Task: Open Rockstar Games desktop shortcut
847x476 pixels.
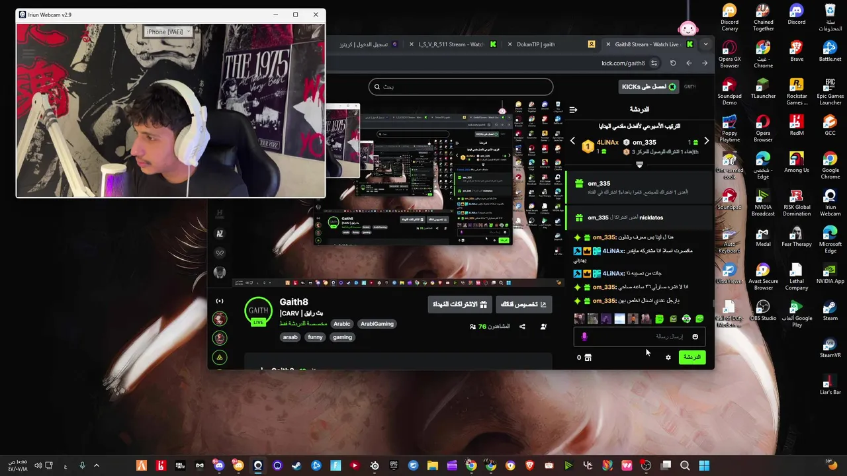Action: tap(797, 92)
